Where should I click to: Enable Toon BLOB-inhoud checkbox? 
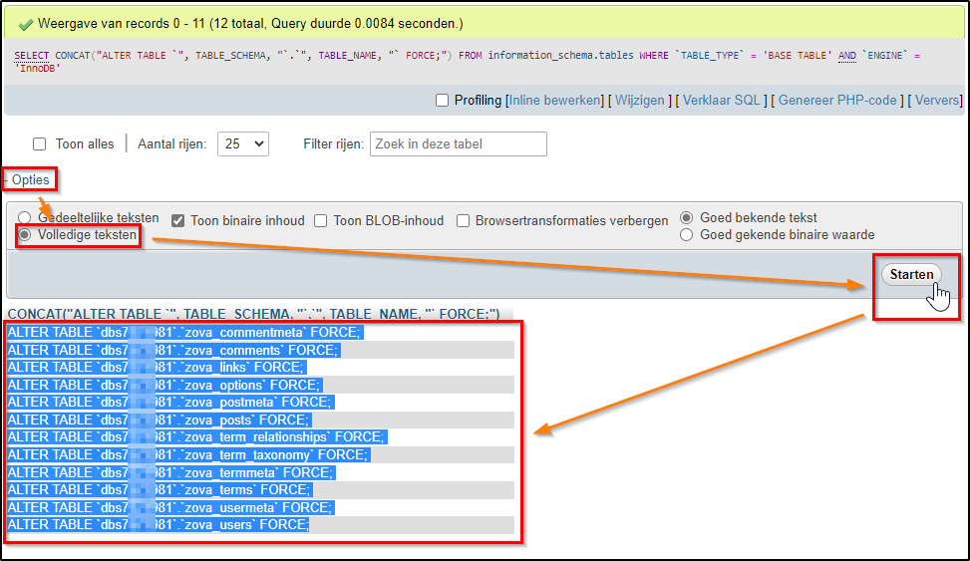tap(321, 221)
